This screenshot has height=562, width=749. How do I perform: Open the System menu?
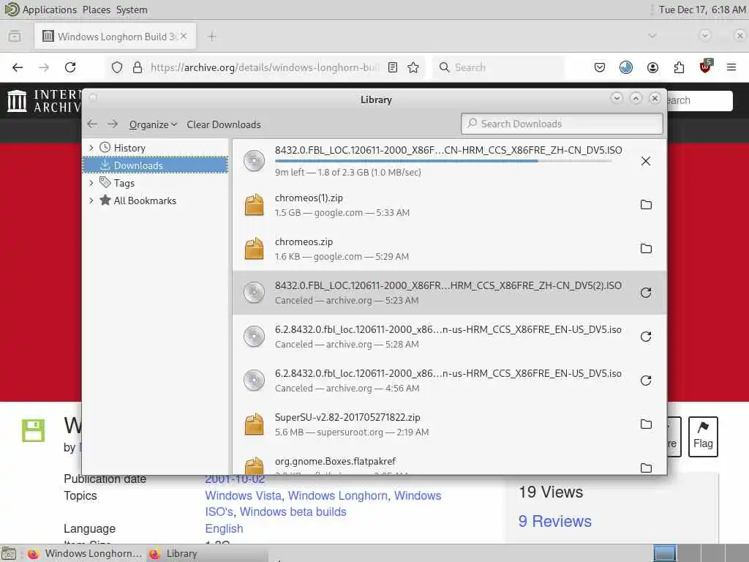tap(132, 10)
